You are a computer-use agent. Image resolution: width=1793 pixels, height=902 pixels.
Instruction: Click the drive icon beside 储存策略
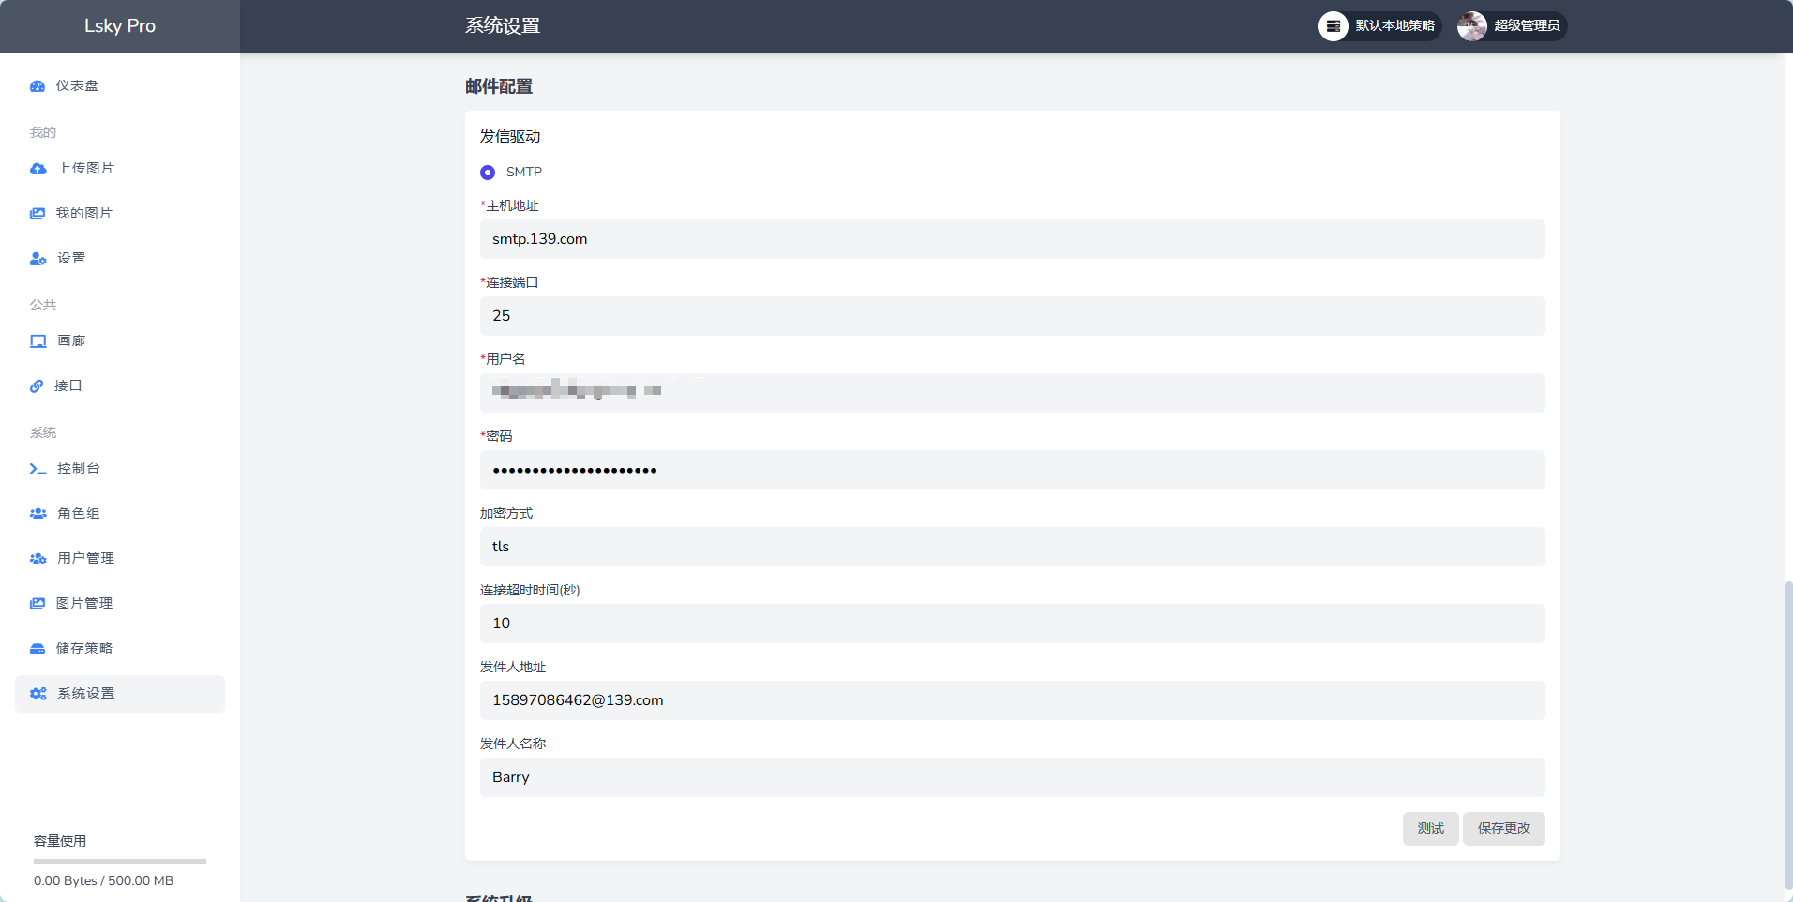(x=38, y=649)
